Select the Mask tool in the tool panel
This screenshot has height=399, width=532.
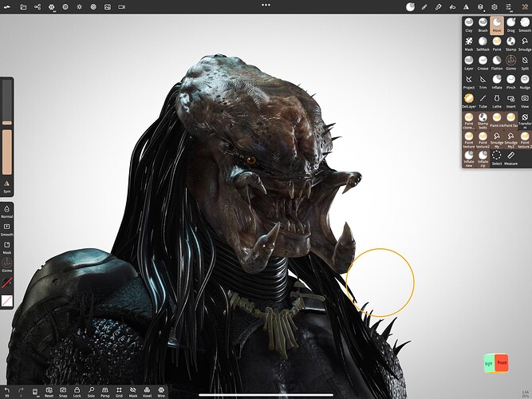(468, 44)
